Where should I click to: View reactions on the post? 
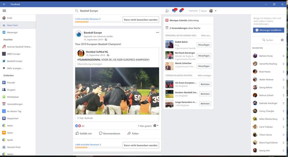[80, 126]
